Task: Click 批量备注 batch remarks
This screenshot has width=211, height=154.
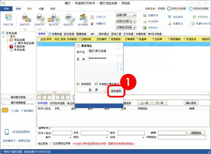Action: tap(175, 24)
